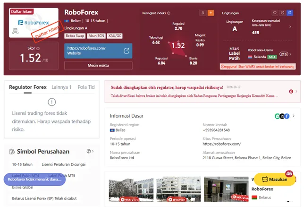This screenshot has height=207, width=304.
Task: Click the contact number +593964281548
Action: (216, 130)
